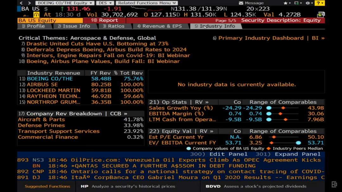Viewport: 342px width, 192px height.
Task: Click Aircraft & Parts segment row
Action: (81, 120)
